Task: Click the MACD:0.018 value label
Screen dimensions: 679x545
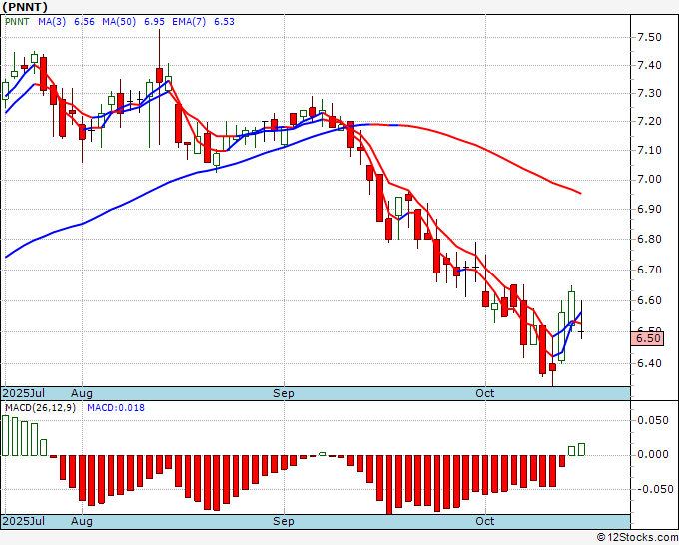Action: point(116,408)
